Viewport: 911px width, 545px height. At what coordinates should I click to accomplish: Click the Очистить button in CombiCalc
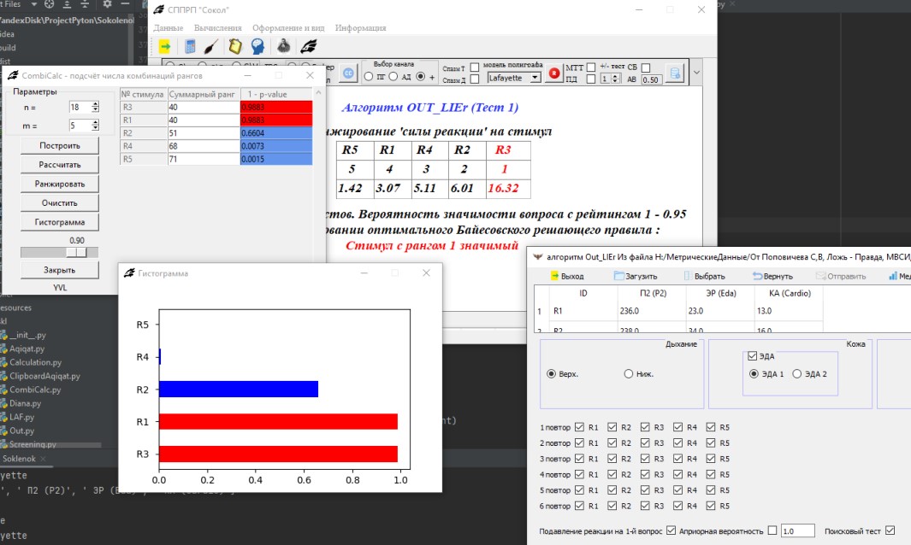click(x=60, y=203)
